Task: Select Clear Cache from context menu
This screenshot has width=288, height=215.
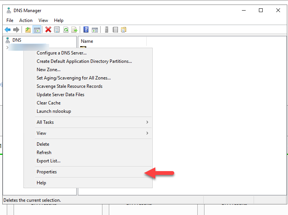Action: (x=48, y=103)
